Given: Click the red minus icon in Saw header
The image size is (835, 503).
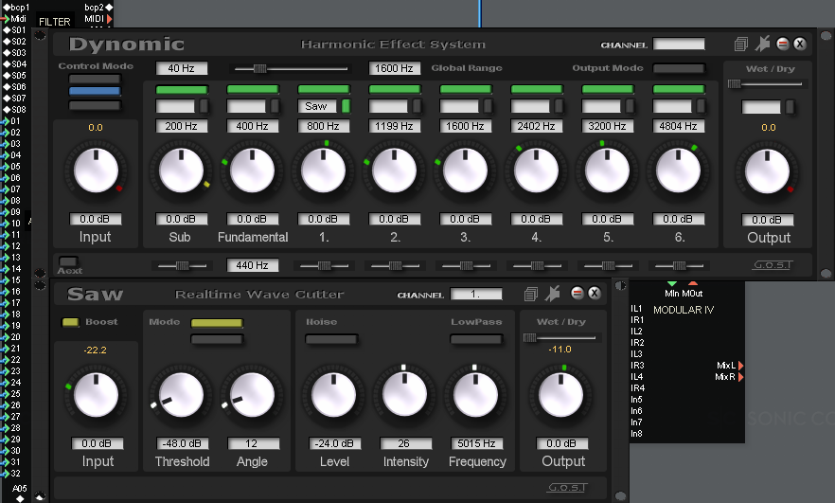Looking at the screenshot, I should [577, 294].
